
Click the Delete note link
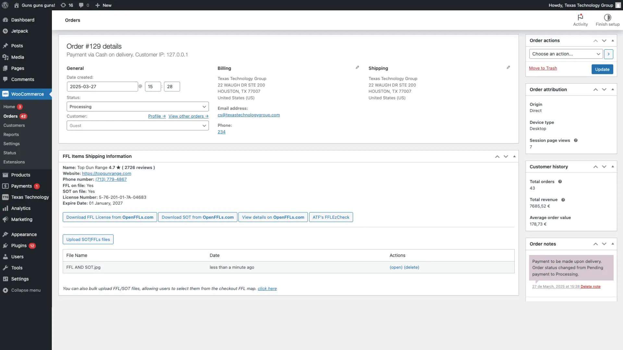(591, 286)
